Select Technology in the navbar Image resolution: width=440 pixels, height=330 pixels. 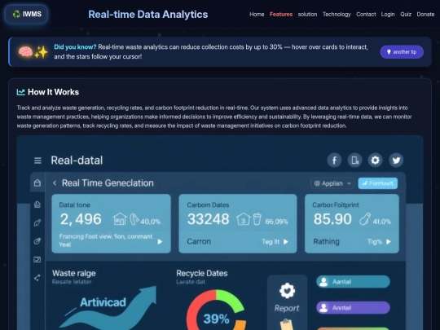click(x=337, y=15)
